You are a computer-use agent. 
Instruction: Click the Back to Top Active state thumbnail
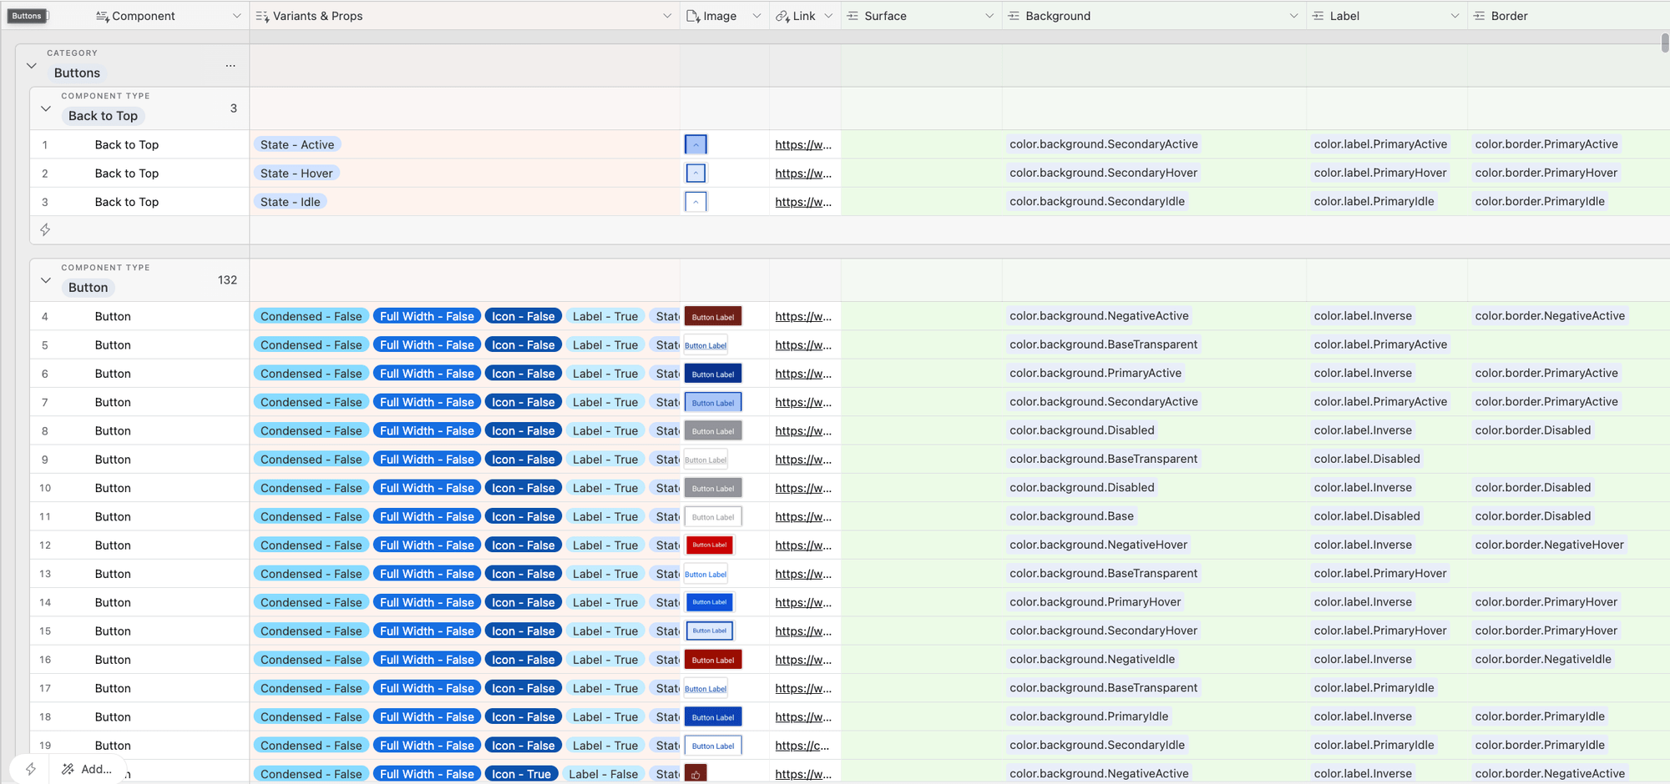[696, 144]
